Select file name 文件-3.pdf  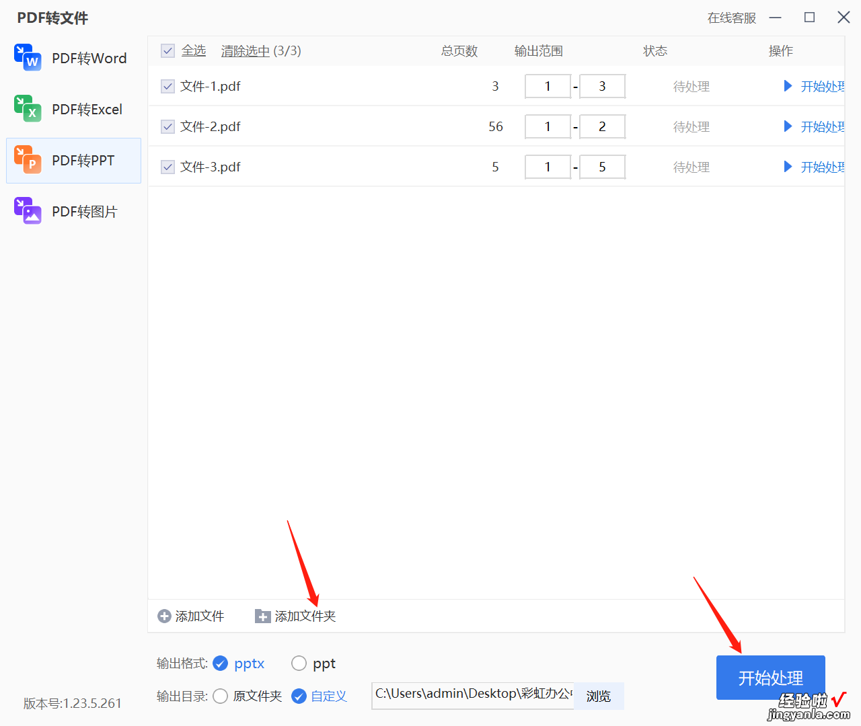point(211,167)
